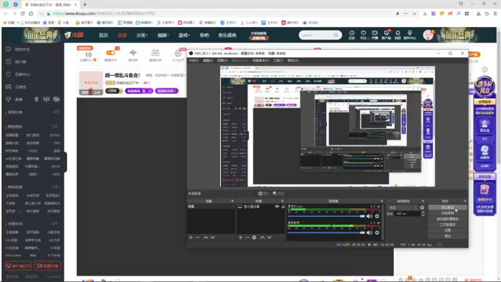Collapse the Douyu left sidebar handle
The height and width of the screenshot is (282, 501).
pos(65,162)
